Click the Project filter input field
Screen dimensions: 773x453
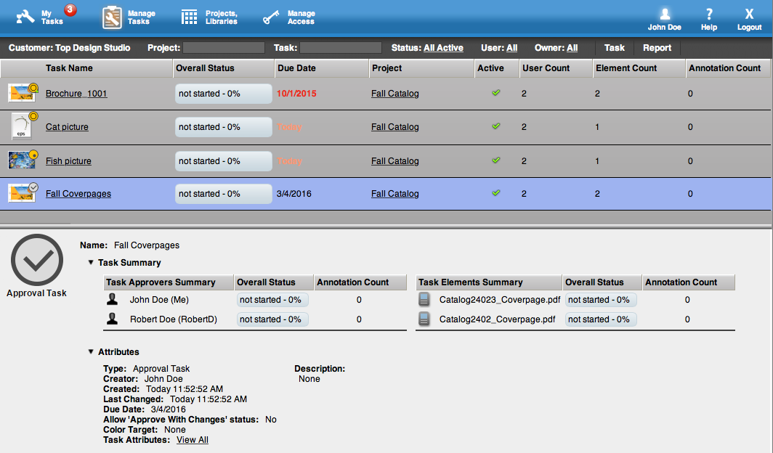224,48
